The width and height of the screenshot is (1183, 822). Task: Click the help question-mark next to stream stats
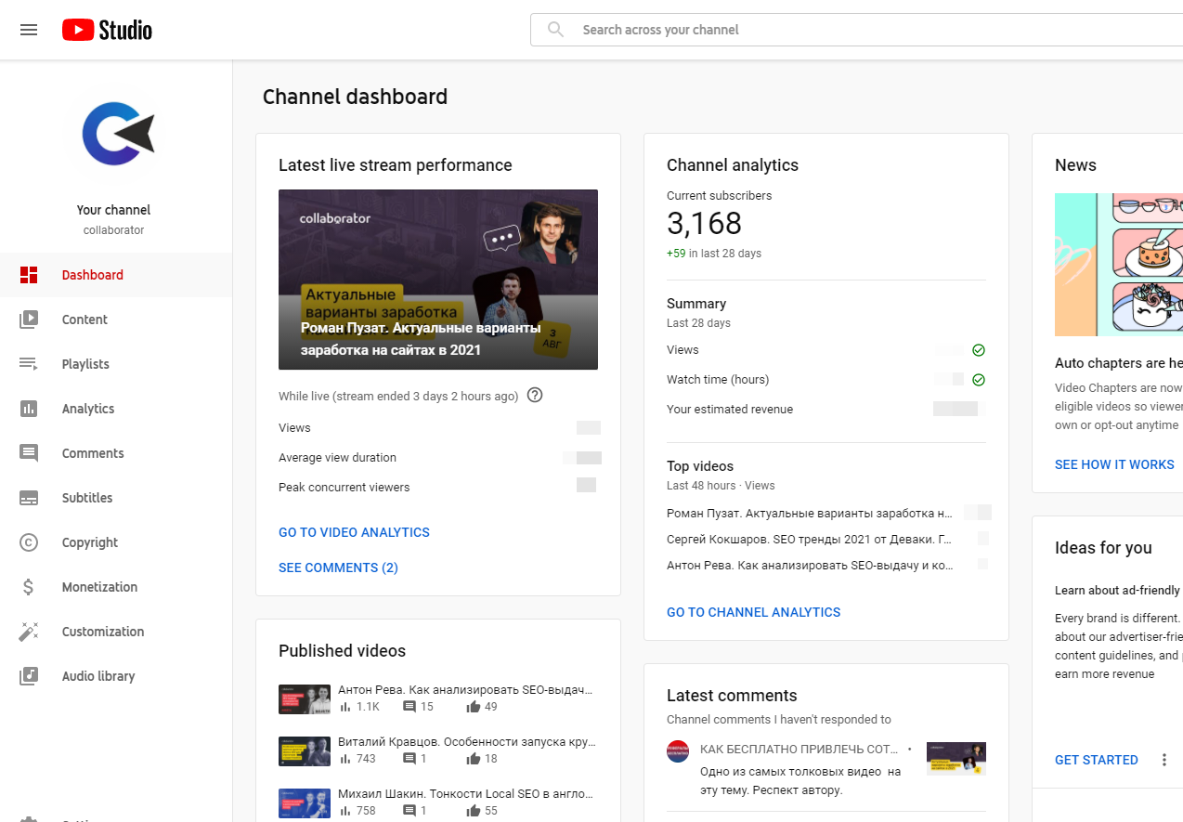point(535,396)
